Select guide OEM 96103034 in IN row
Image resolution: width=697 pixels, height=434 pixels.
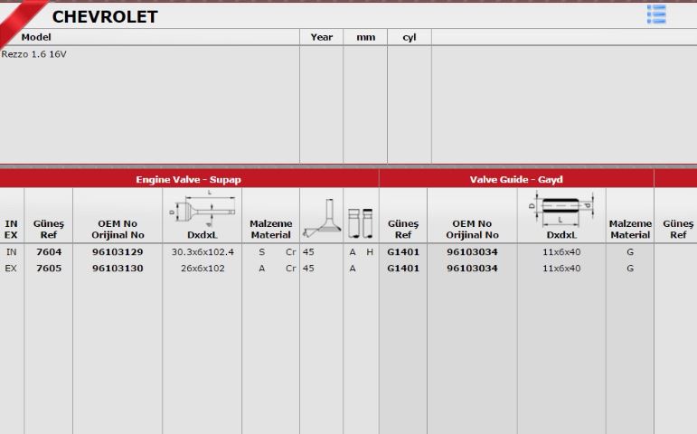pos(472,252)
